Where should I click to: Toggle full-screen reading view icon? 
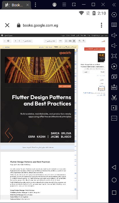(x=66, y=41)
